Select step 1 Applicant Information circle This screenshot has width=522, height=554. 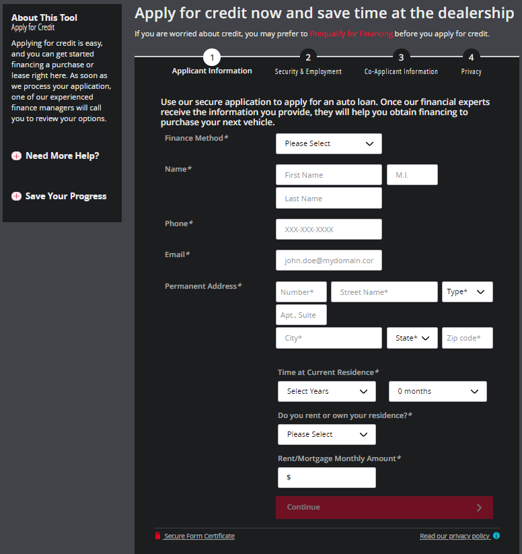pos(212,58)
